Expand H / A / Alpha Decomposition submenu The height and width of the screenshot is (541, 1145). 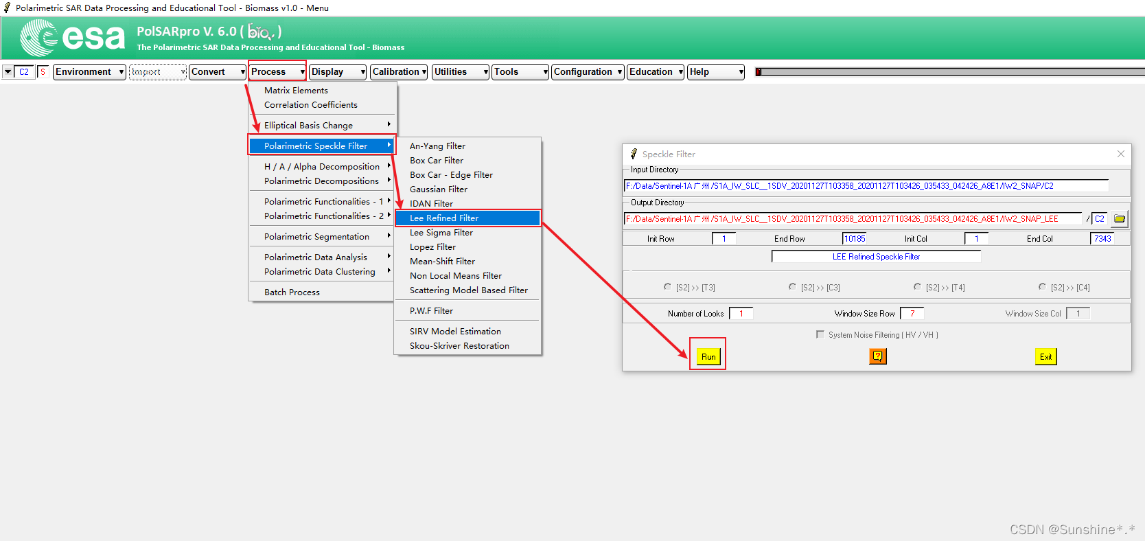(x=322, y=166)
